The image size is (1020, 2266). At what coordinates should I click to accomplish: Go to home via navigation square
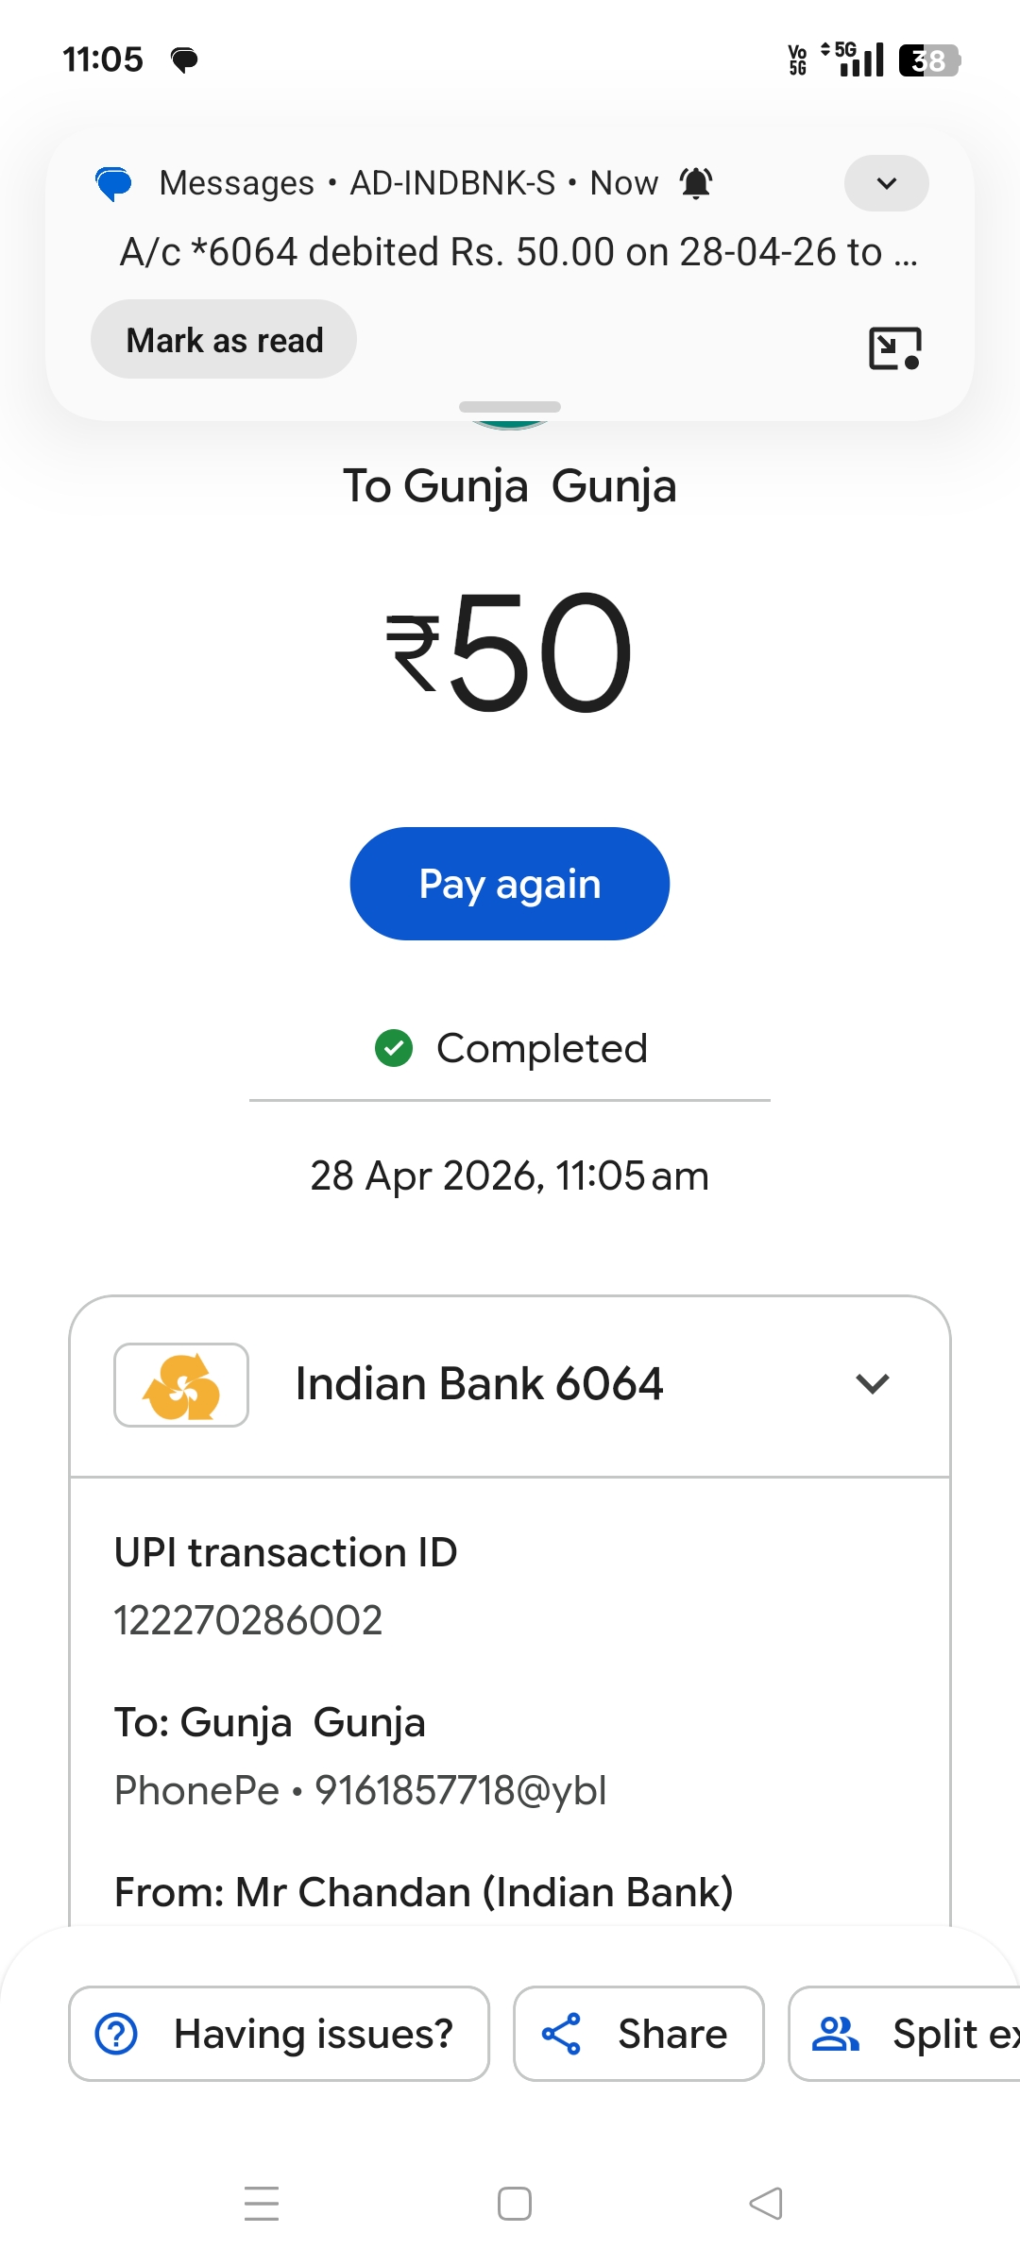[x=515, y=2204]
